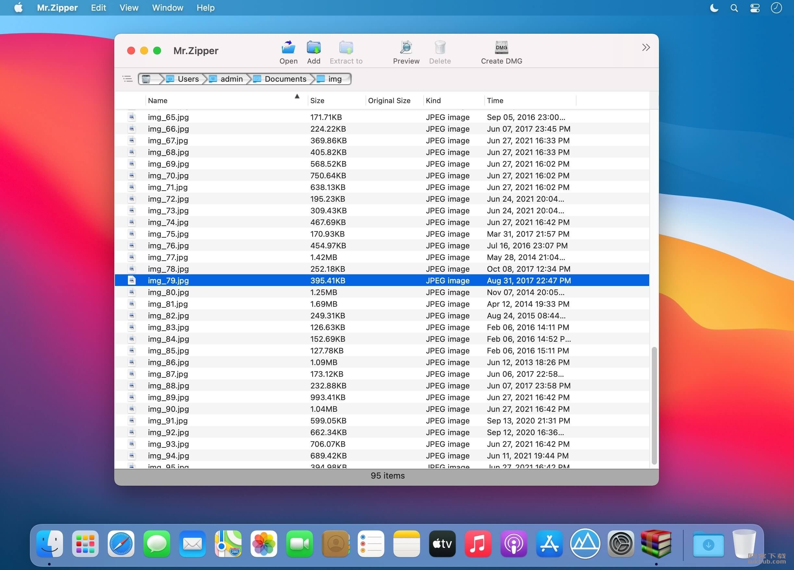Click the 1.69MB size value
The width and height of the screenshot is (794, 570).
click(x=324, y=304)
